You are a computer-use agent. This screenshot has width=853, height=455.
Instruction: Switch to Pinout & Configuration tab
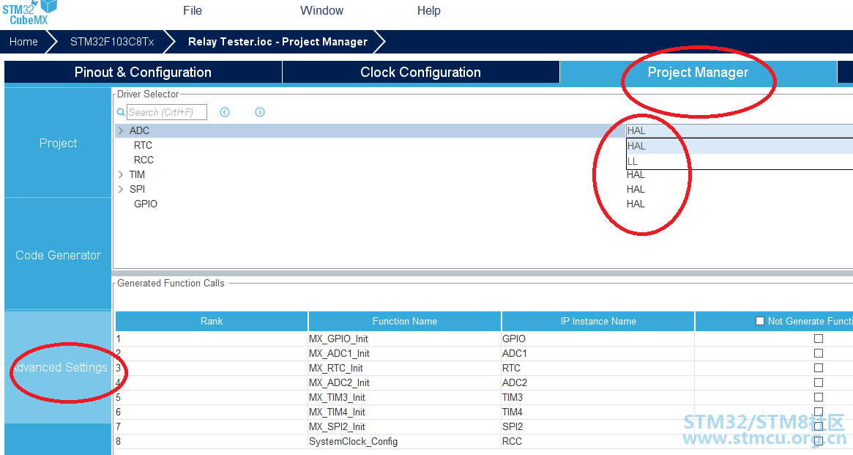tap(143, 73)
